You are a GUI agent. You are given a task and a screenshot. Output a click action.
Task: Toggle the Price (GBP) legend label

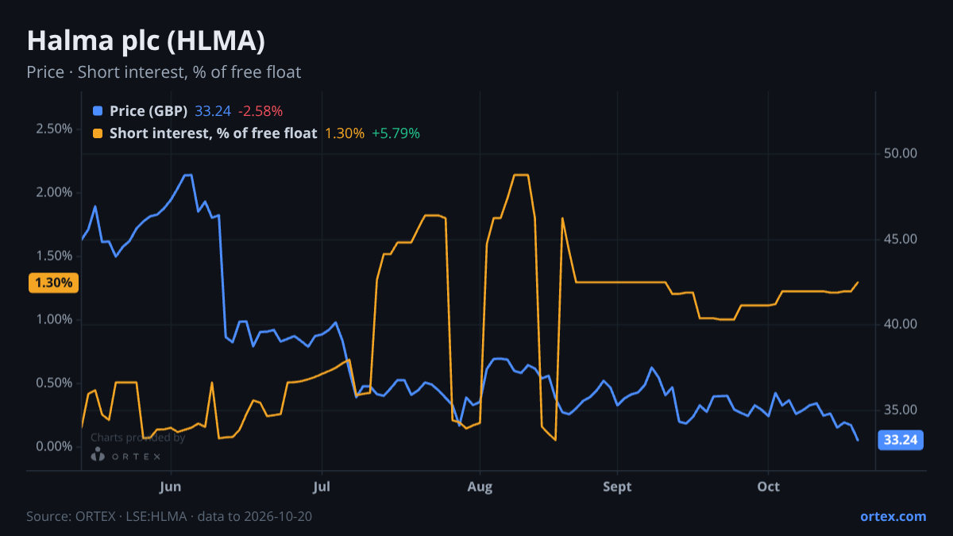[x=149, y=111]
